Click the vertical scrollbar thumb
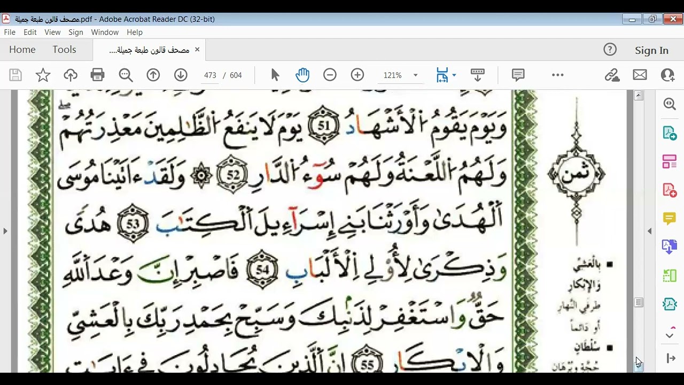684x385 pixels. pyautogui.click(x=639, y=303)
